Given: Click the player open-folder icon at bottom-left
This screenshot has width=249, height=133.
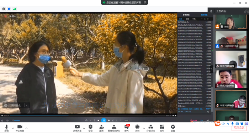Looking at the screenshot, I should tap(7, 121).
